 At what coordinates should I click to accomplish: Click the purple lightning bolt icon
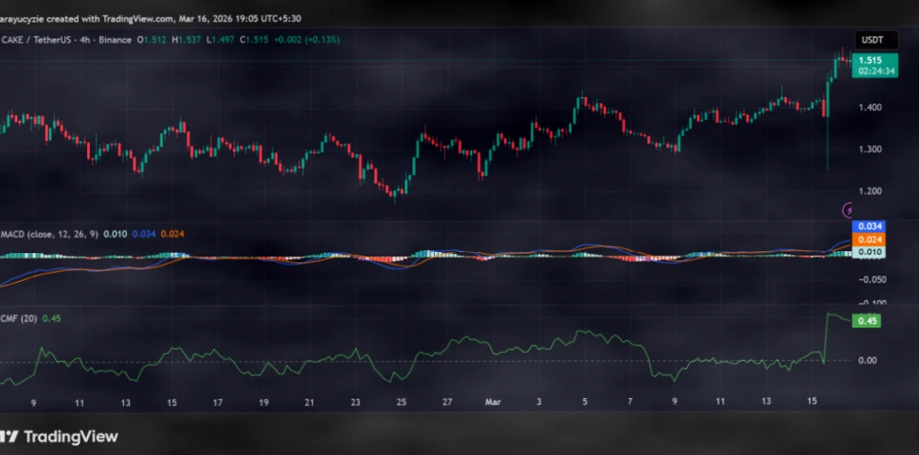click(849, 209)
